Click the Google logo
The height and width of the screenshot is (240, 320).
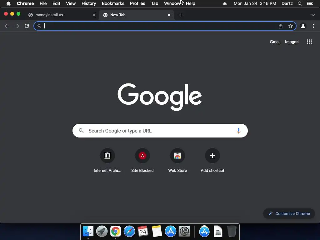(x=160, y=97)
